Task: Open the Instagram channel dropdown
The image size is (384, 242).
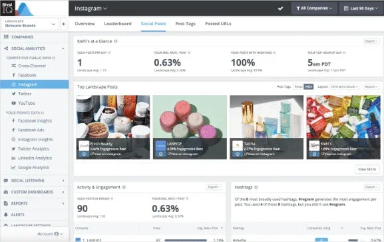Action: [x=91, y=9]
